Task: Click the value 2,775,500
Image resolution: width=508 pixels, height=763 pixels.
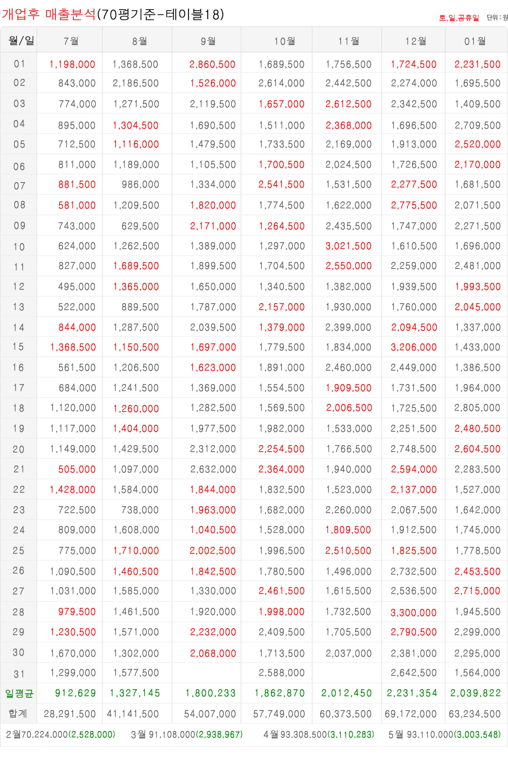Action: [414, 206]
